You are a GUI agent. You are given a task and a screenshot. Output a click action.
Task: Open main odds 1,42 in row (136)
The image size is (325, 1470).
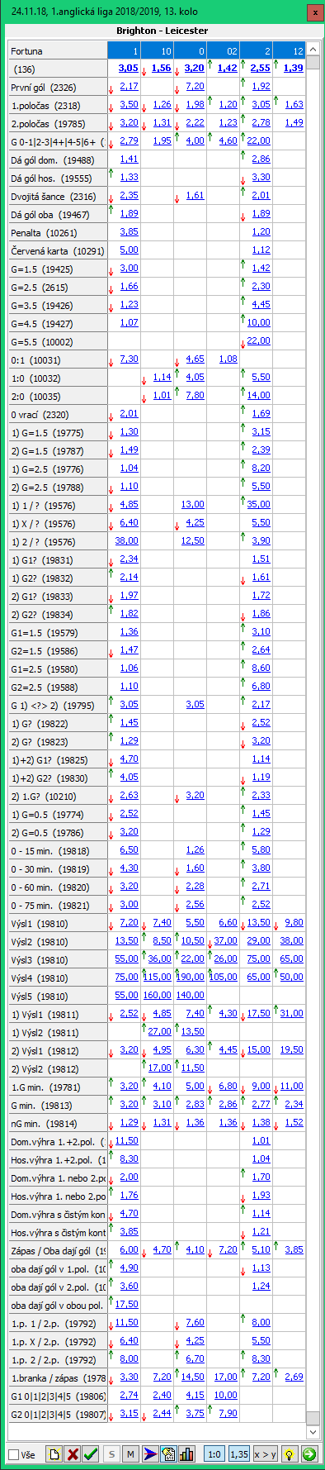coord(227,68)
